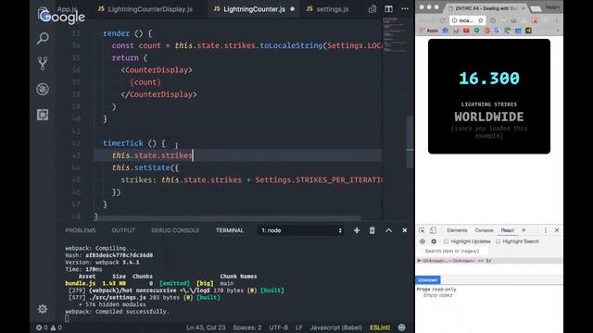The image size is (593, 333).
Task: Click the site info icon in address bar
Action: coord(454,20)
